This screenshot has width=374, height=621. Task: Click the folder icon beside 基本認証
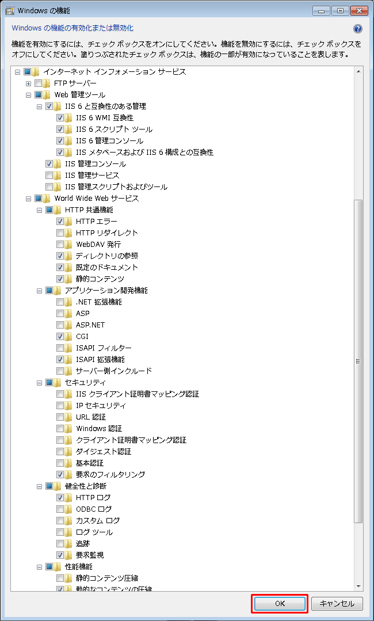(x=68, y=463)
